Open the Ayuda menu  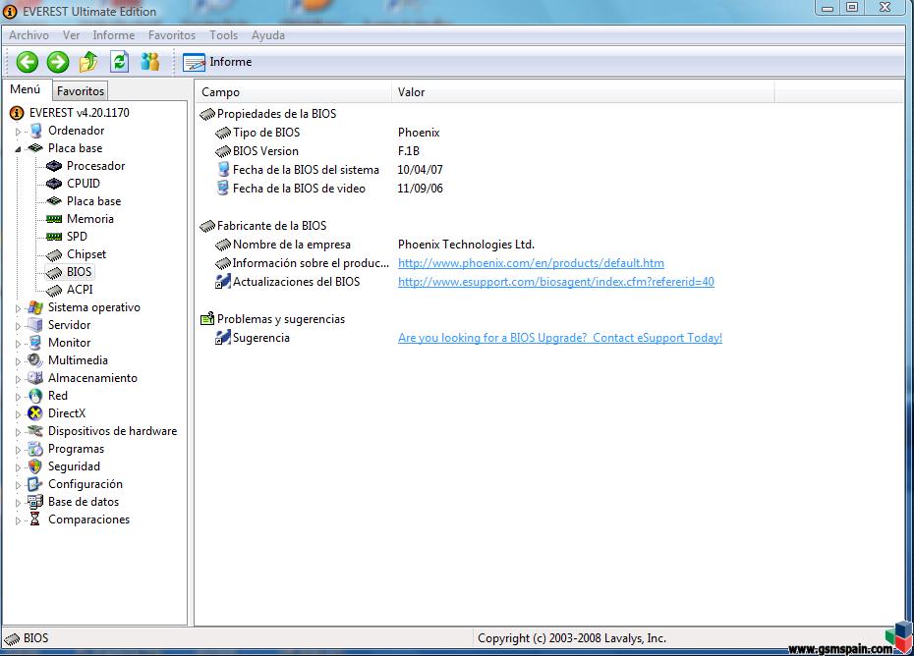point(268,35)
